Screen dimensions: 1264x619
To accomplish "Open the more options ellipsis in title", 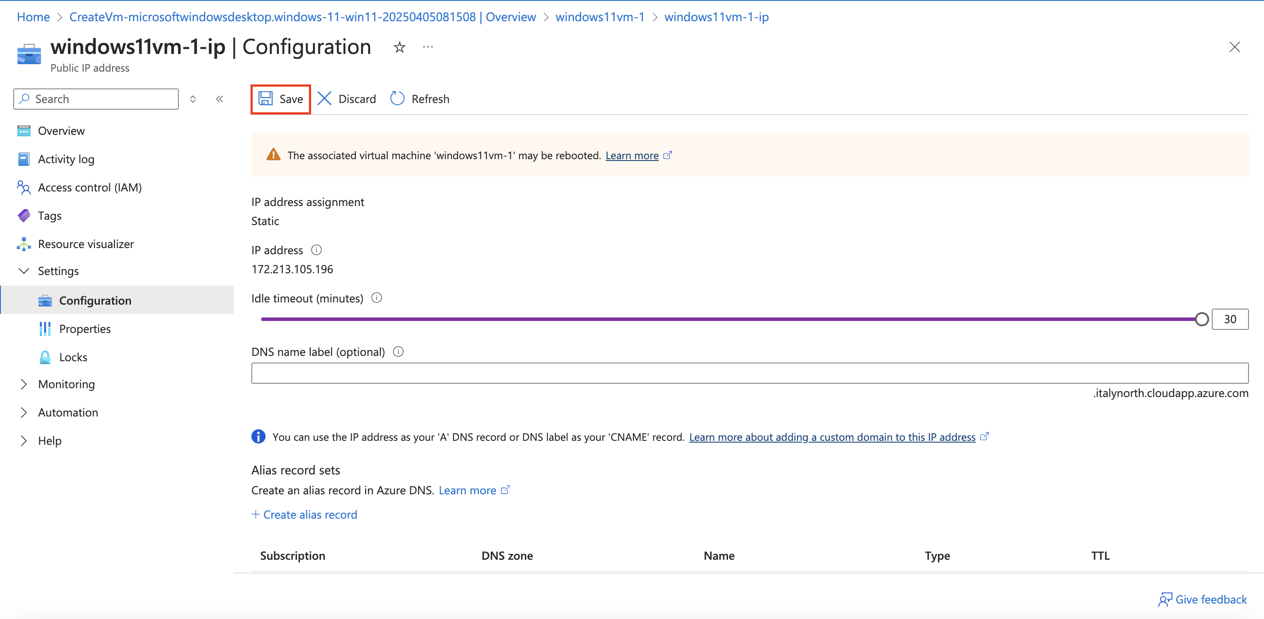I will [428, 47].
